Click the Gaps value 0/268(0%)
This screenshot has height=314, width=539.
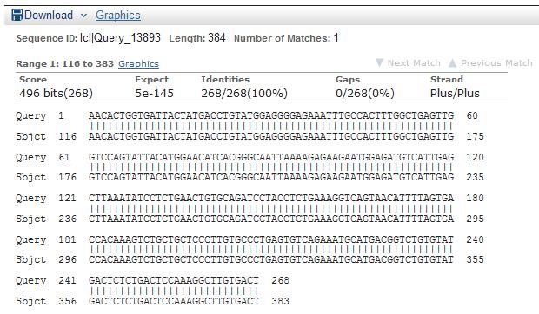365,93
